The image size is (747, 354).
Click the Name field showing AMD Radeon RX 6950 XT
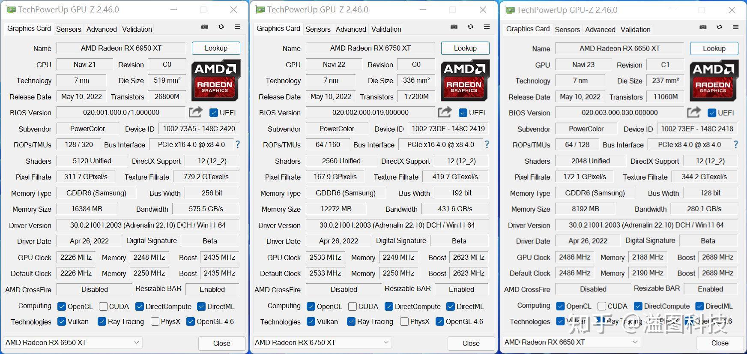121,48
